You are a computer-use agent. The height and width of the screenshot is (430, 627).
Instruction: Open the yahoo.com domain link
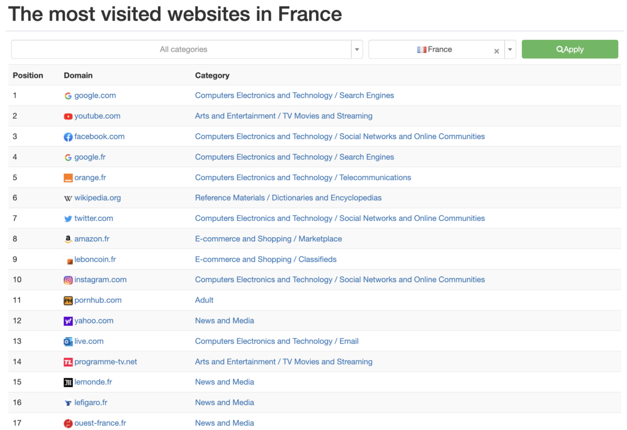94,321
